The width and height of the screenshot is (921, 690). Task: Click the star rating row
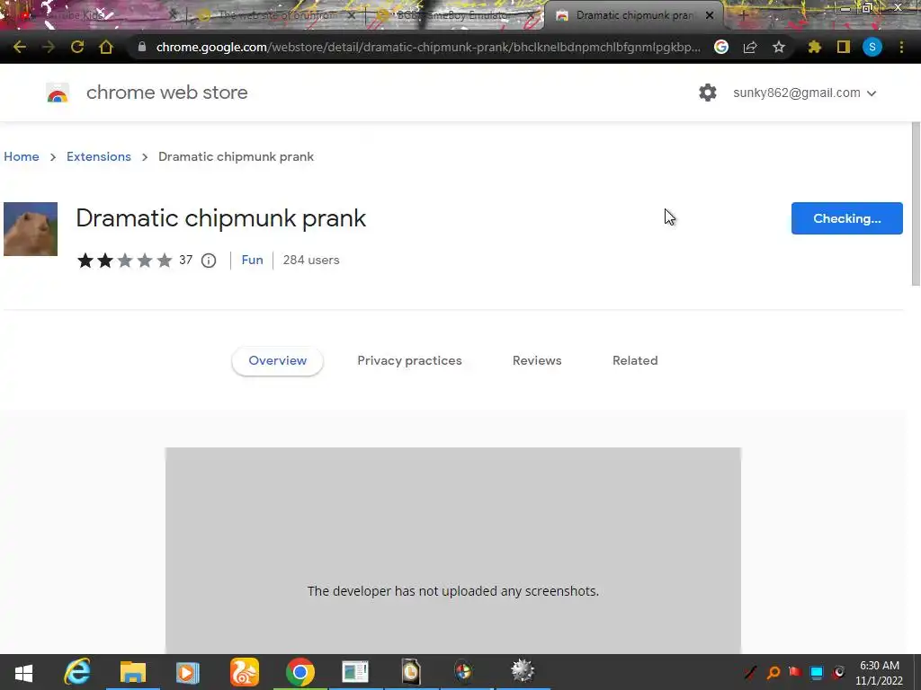coord(124,261)
